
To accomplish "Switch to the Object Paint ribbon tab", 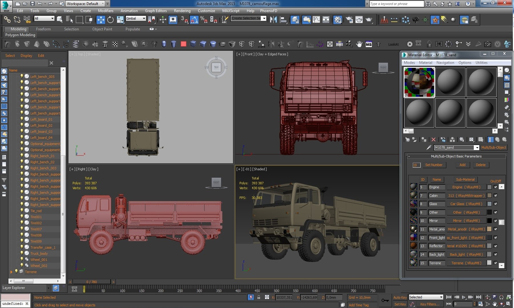I will pos(102,29).
